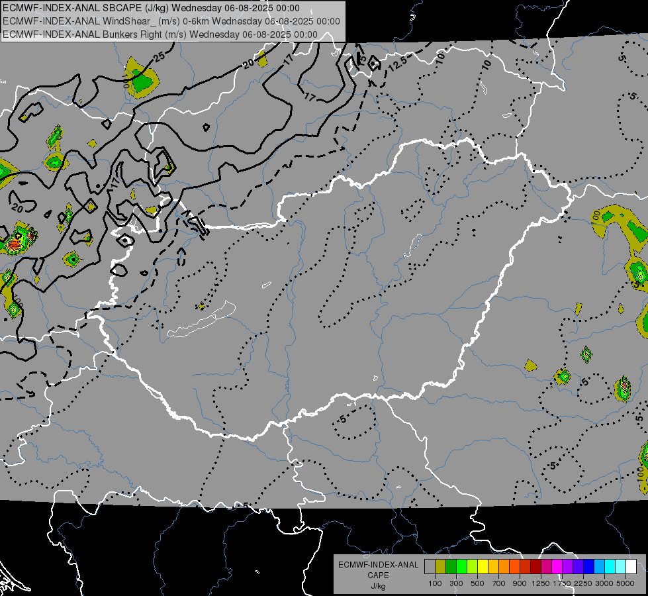Viewport: 648px width, 596px height.
Task: Click the olive 100 J/kg legend swatch
Action: 440,567
